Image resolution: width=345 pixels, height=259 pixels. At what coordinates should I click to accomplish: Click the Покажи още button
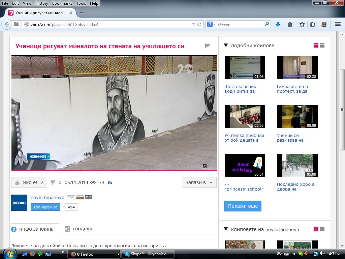click(x=243, y=206)
